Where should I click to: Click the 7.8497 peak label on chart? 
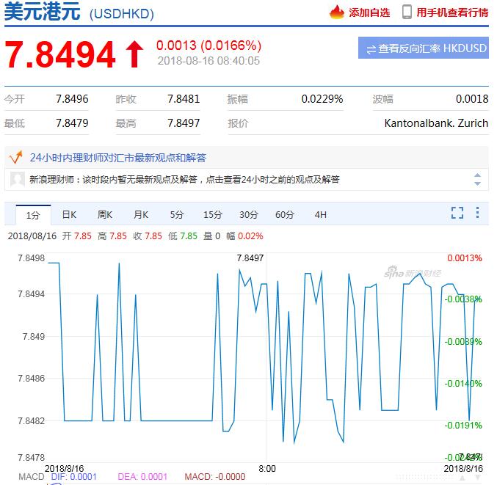[250, 258]
